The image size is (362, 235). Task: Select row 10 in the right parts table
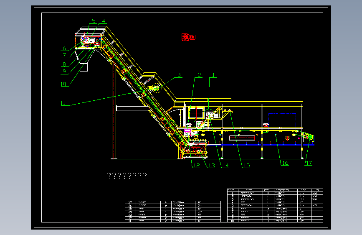(275, 221)
